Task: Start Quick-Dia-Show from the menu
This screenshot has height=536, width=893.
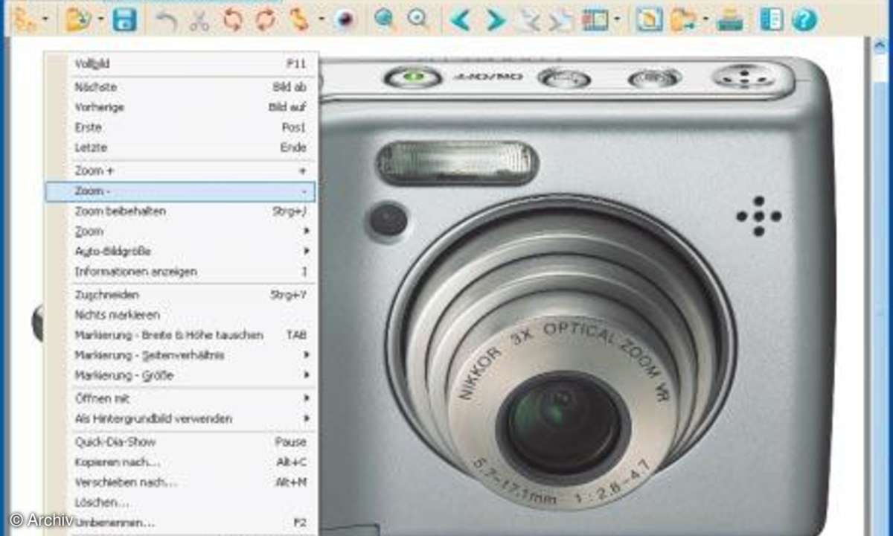Action: coord(181,441)
